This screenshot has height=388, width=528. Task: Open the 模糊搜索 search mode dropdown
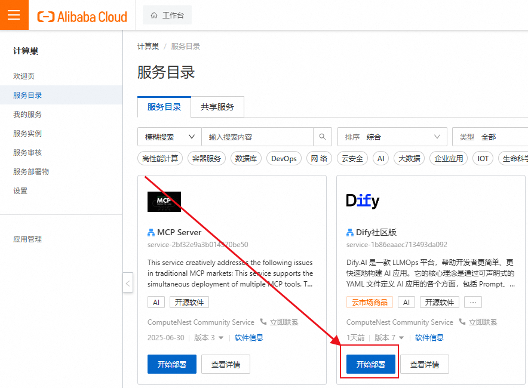(169, 137)
